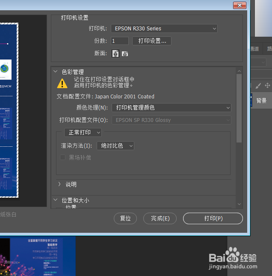The height and width of the screenshot is (276, 272).
Task: Switch to the 通道 tab in Photoshop
Action: (255, 49)
